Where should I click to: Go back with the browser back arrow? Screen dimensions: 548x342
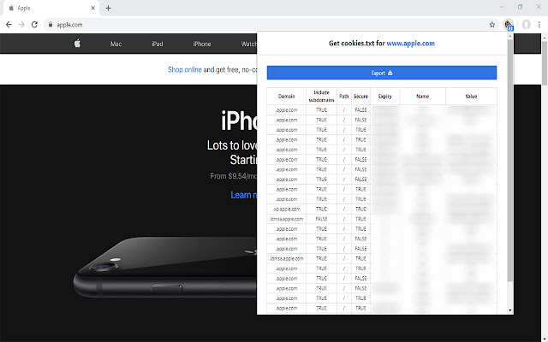tap(9, 25)
